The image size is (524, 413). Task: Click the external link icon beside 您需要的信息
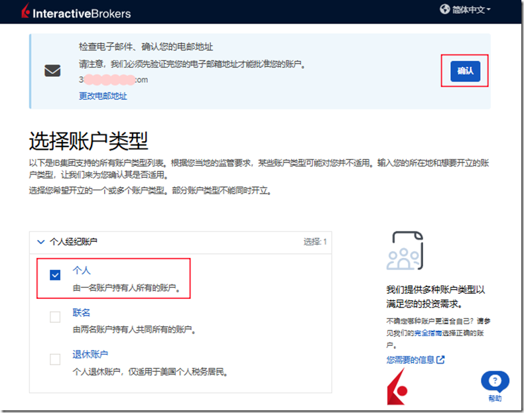click(440, 360)
